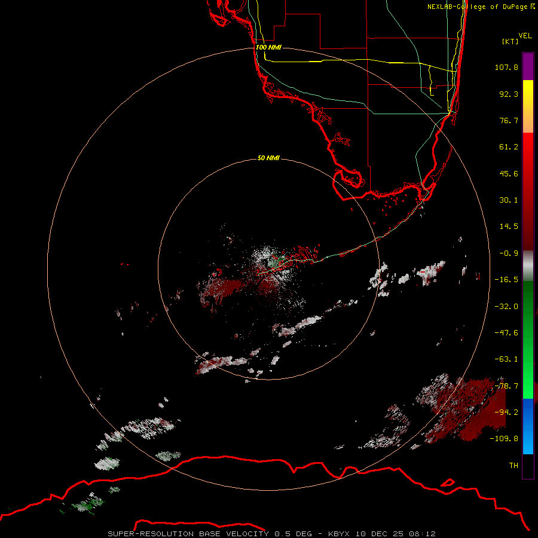
Task: Select the 76.7 value on velocity scale
Action: 509,120
